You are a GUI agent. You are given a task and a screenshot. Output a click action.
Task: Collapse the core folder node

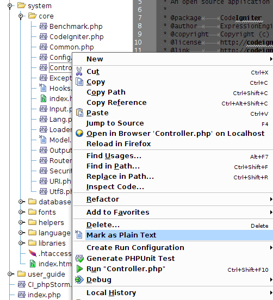pos(21,16)
